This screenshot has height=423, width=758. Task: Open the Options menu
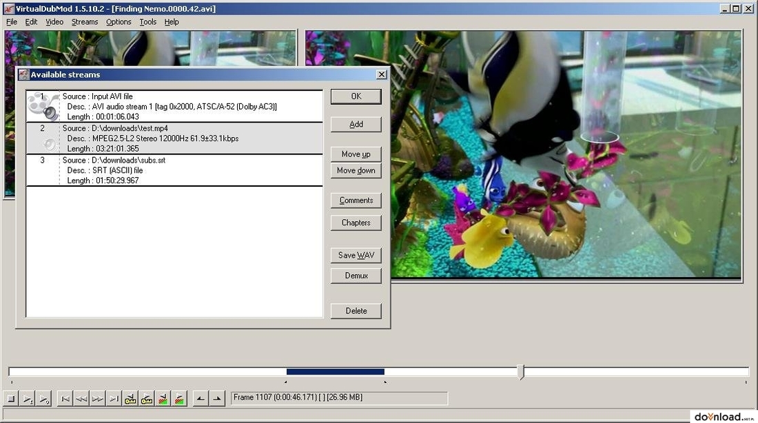coord(119,22)
